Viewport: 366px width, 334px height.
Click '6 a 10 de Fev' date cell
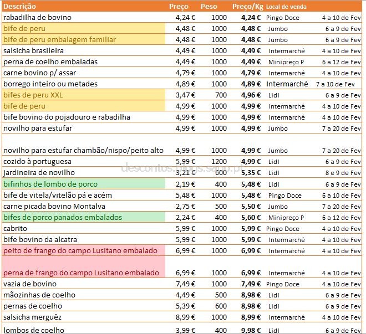(x=342, y=196)
